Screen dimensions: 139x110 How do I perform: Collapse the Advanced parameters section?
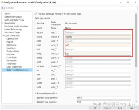point(35,93)
